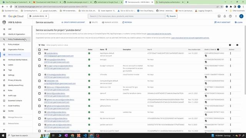Viewport: 246px width, 138px height.
Task: Sort table by the Name column arrow
Action: point(106,49)
